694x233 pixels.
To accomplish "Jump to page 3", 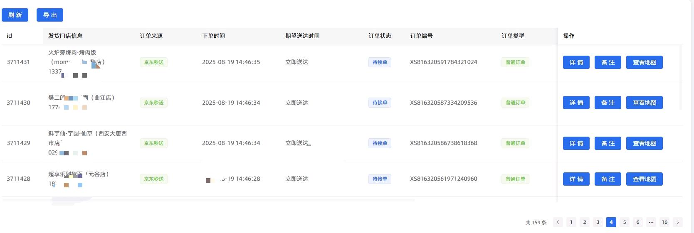I will (598, 222).
